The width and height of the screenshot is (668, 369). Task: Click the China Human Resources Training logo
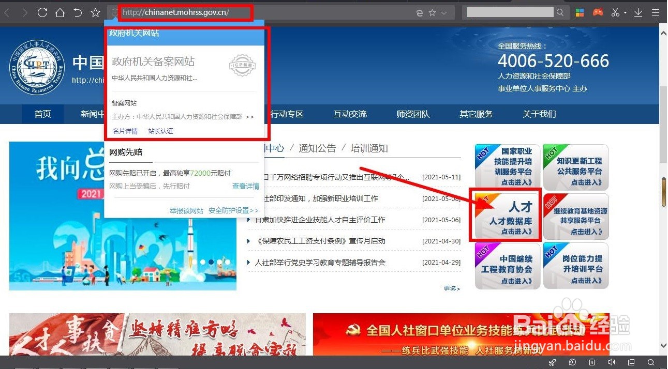(37, 68)
